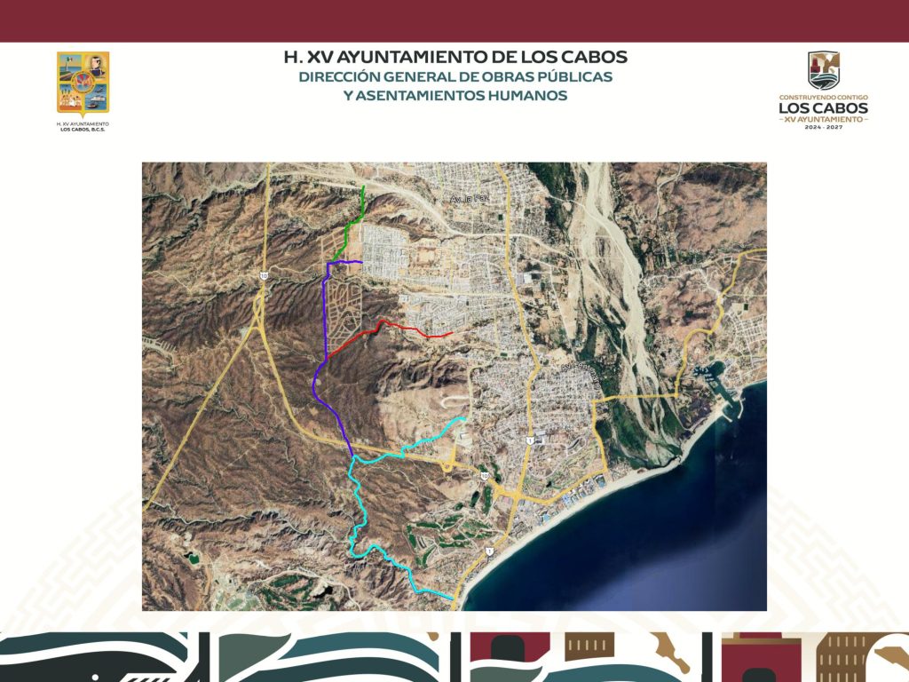Click the Los Cabos coat of arms
This screenshot has height=682, width=909.
click(x=83, y=83)
